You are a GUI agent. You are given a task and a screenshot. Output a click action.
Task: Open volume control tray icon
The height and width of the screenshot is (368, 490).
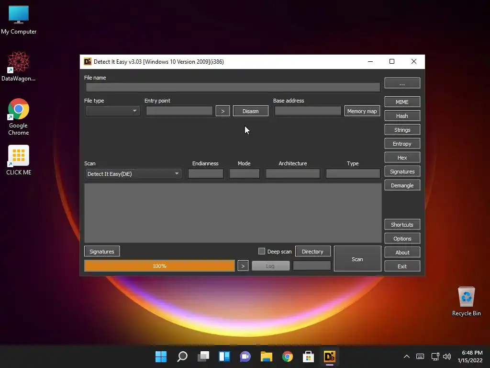447,356
